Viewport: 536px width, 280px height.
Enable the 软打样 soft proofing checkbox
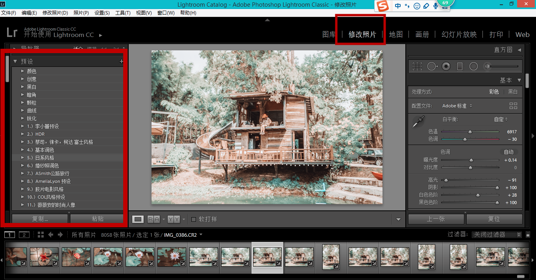(x=194, y=219)
